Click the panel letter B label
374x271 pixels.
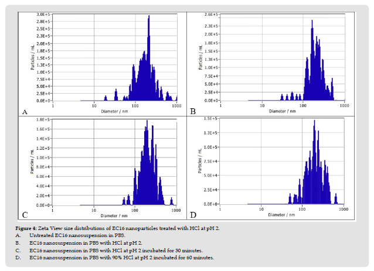[191, 111]
